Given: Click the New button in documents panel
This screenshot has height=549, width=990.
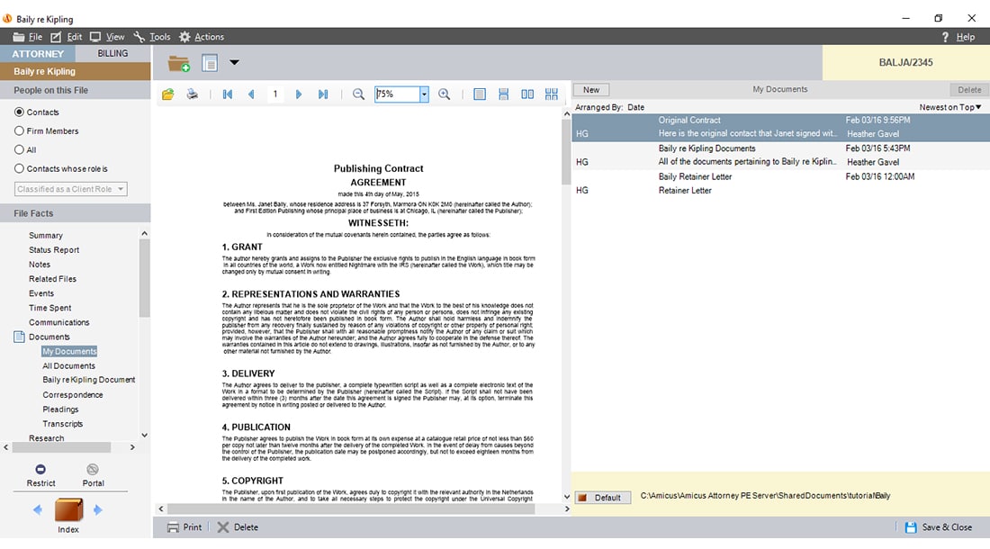Looking at the screenshot, I should [x=591, y=90].
